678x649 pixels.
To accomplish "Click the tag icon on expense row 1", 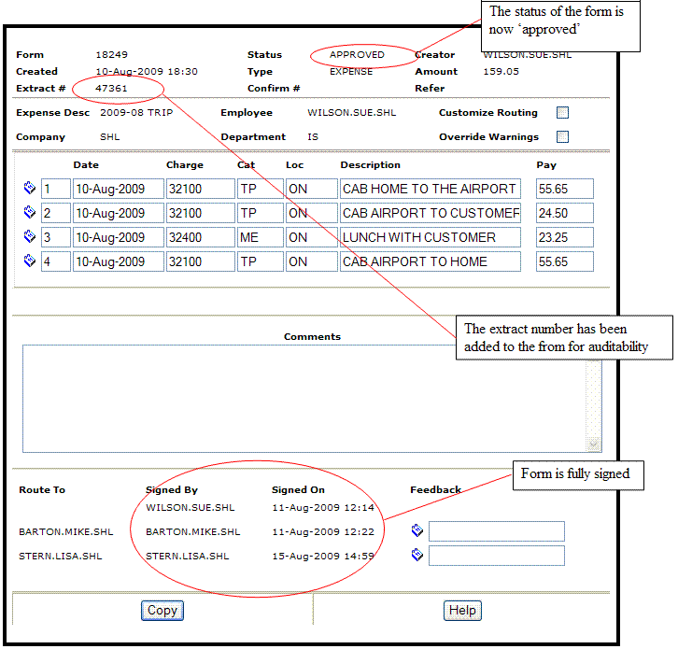I will tap(29, 188).
